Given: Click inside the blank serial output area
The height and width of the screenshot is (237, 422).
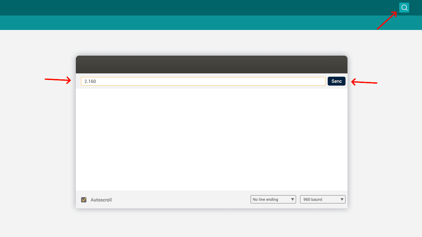Looking at the screenshot, I should pos(211,138).
